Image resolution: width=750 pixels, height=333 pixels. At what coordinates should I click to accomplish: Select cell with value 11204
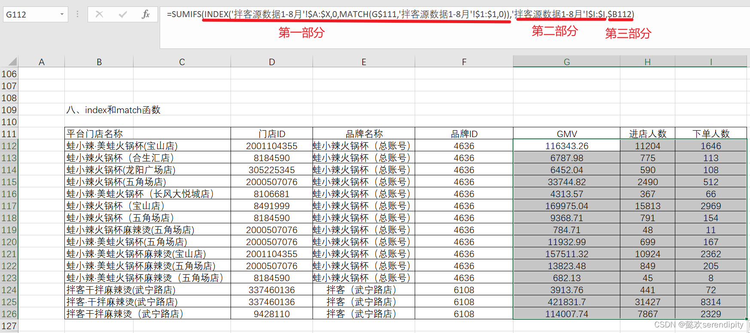tap(647, 146)
